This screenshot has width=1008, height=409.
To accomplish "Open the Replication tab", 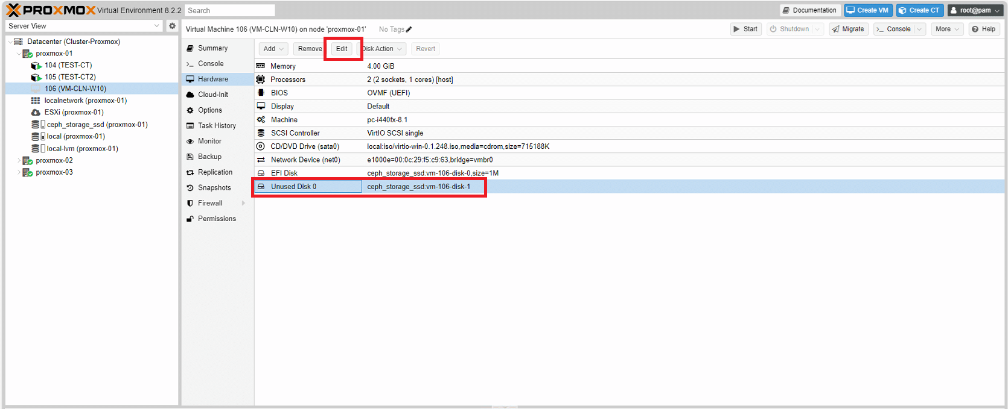I will 217,172.
